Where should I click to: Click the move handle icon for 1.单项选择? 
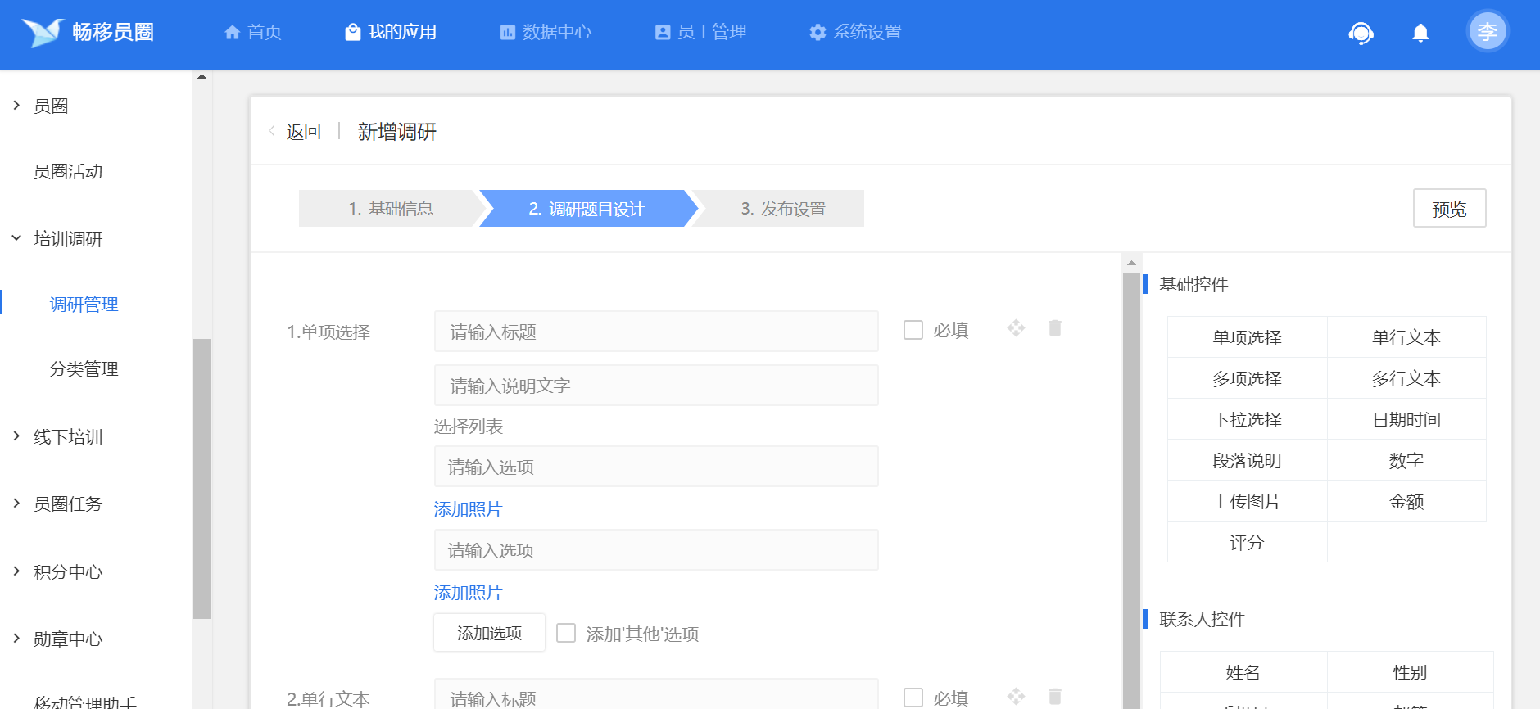pos(1017,328)
